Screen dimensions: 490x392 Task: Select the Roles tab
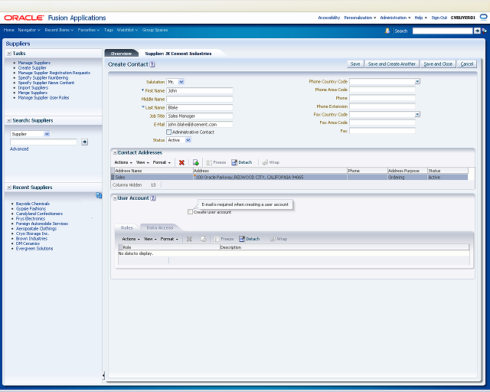click(126, 228)
